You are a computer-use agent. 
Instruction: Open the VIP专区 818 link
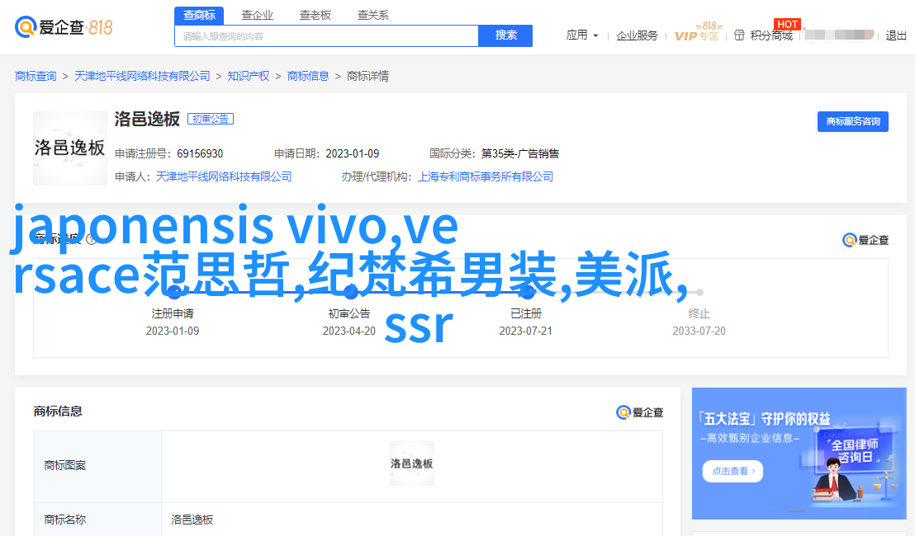697,33
